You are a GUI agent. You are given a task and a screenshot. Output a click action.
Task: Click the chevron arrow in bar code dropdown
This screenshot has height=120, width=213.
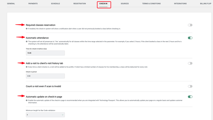62,115
